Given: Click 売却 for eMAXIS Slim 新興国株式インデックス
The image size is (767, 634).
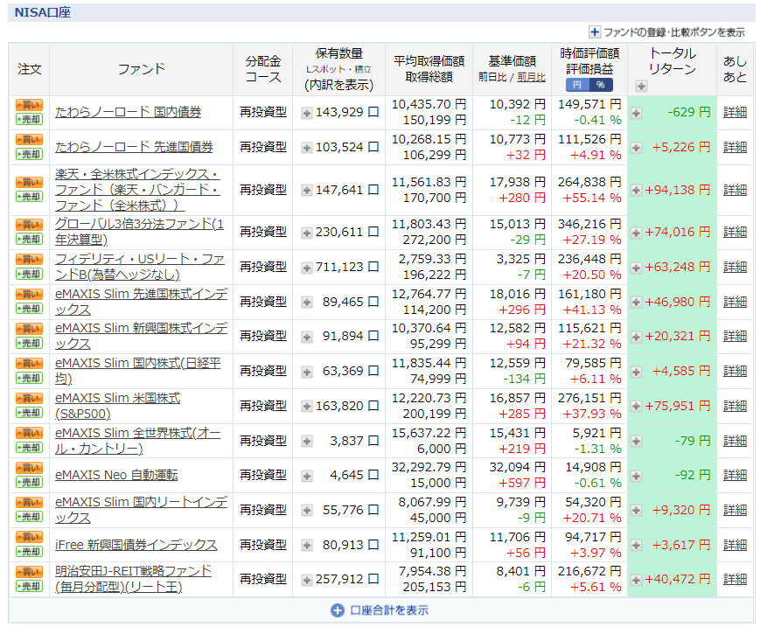Looking at the screenshot, I should coord(30,344).
